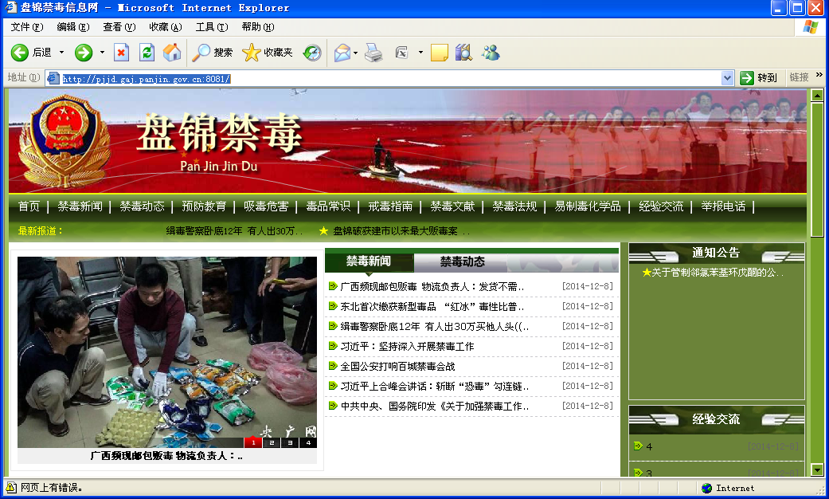The height and width of the screenshot is (499, 829).
Task: Click the drug bust slideshow photo
Action: click(167, 352)
